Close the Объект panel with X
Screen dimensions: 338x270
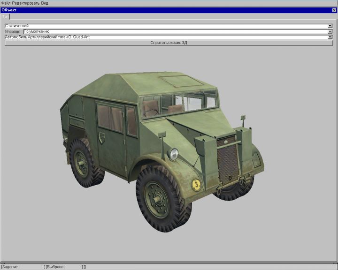coord(334,10)
